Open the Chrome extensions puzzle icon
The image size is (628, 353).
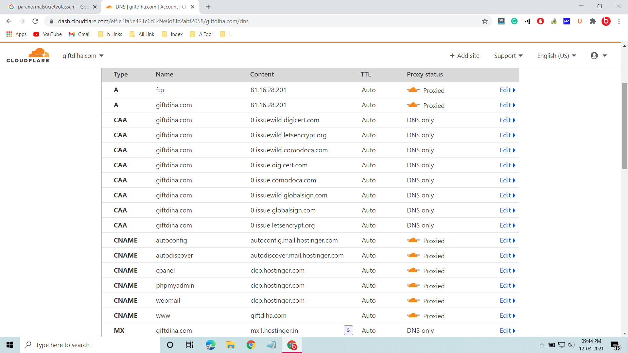click(x=593, y=21)
